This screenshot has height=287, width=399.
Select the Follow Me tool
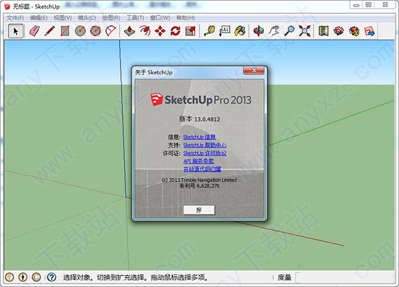click(x=145, y=31)
